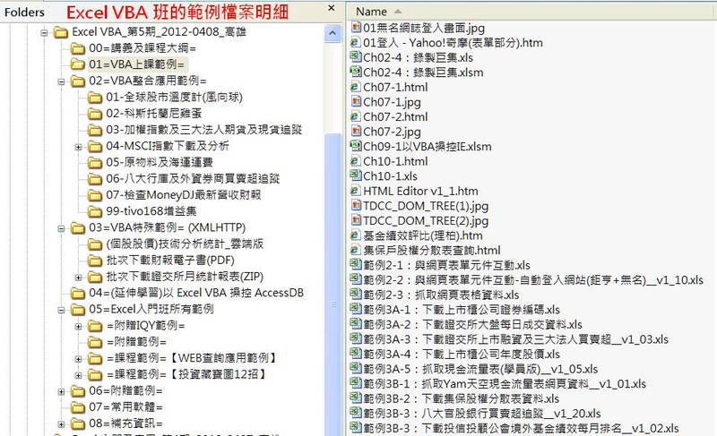Select 05-原物料及海運運費 folder

click(160, 162)
